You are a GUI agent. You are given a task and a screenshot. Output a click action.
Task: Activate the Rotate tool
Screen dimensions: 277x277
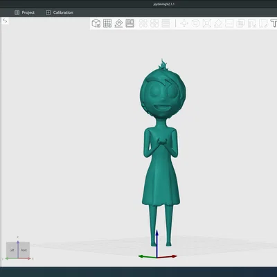tap(195, 24)
